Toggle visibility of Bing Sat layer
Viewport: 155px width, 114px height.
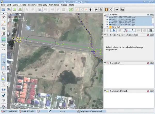(x=107, y=27)
